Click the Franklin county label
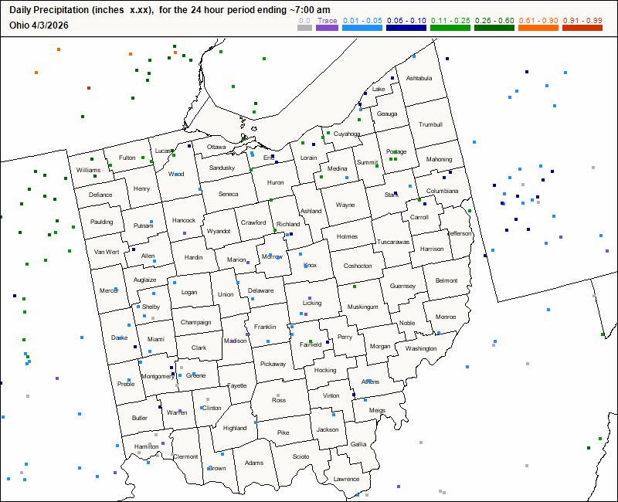This screenshot has width=618, height=502. click(x=265, y=327)
